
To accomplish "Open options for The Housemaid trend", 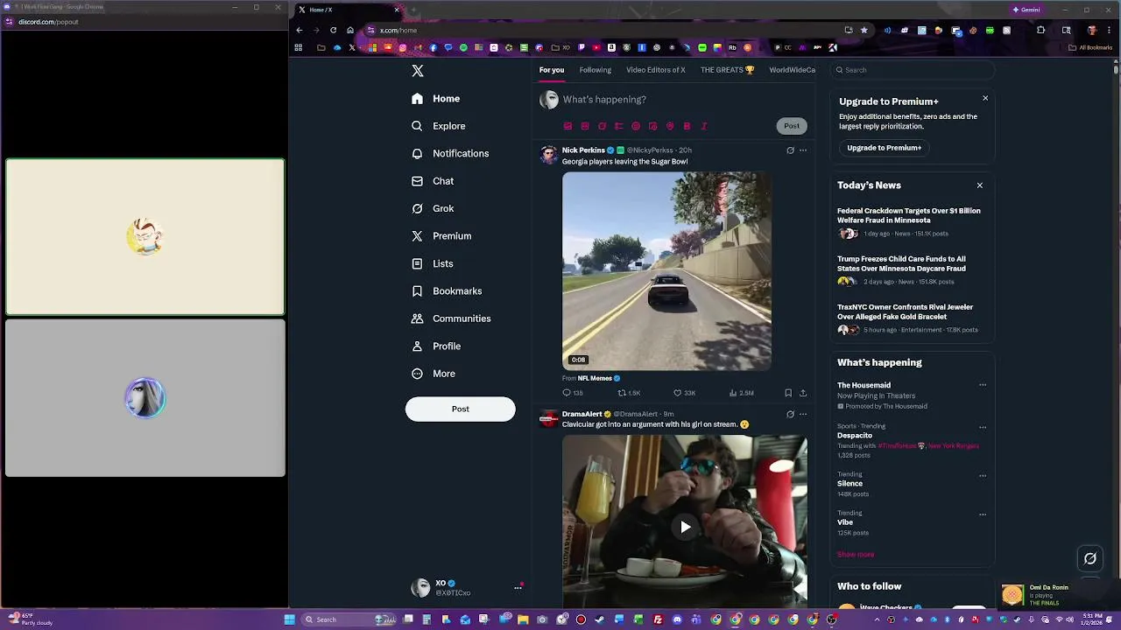I will [983, 385].
